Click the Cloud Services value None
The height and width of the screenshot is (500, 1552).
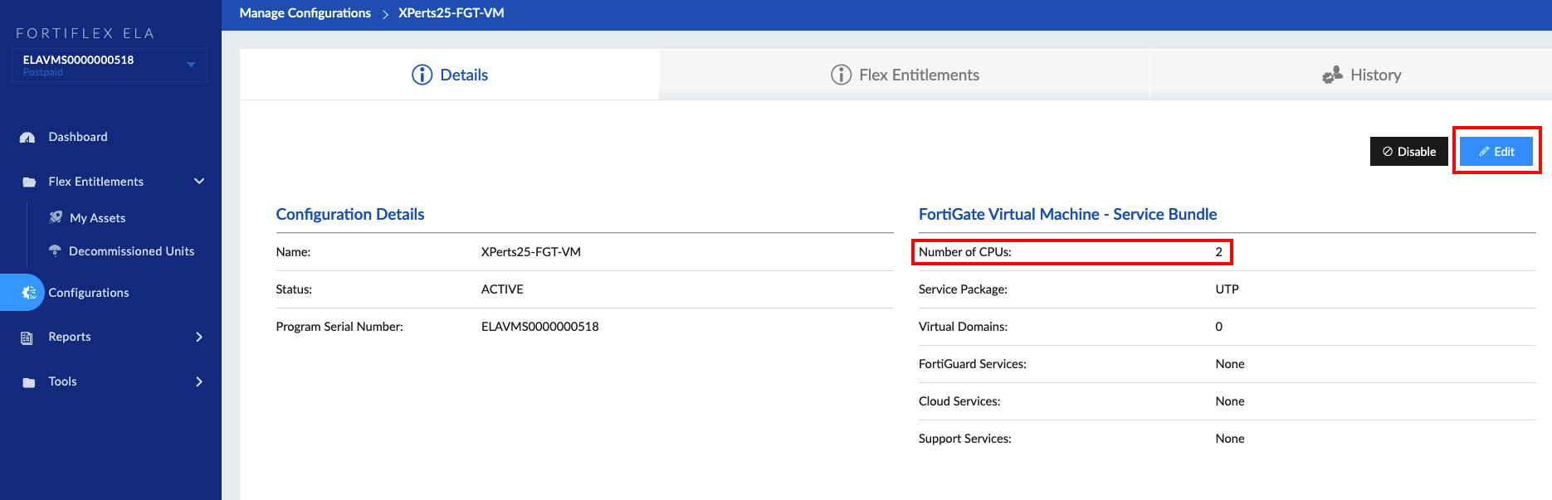point(1229,401)
